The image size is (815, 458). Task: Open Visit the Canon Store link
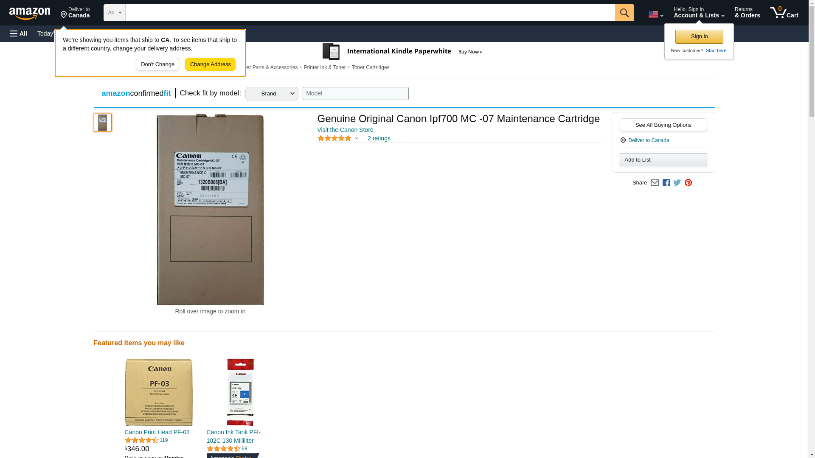(x=345, y=130)
